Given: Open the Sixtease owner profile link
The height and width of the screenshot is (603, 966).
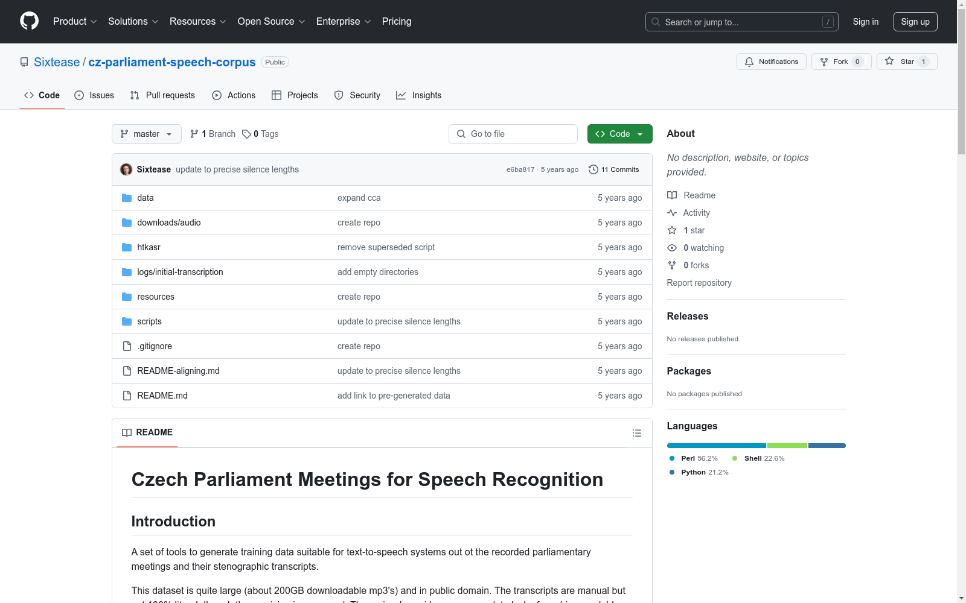Looking at the screenshot, I should 57,62.
